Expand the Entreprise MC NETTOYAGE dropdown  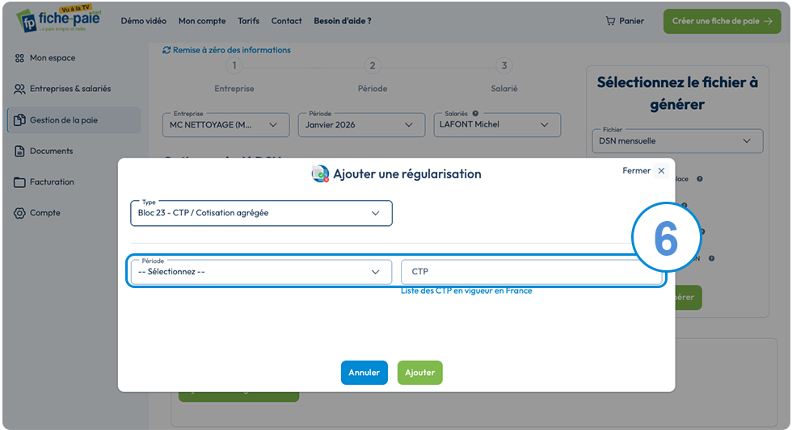pos(225,124)
